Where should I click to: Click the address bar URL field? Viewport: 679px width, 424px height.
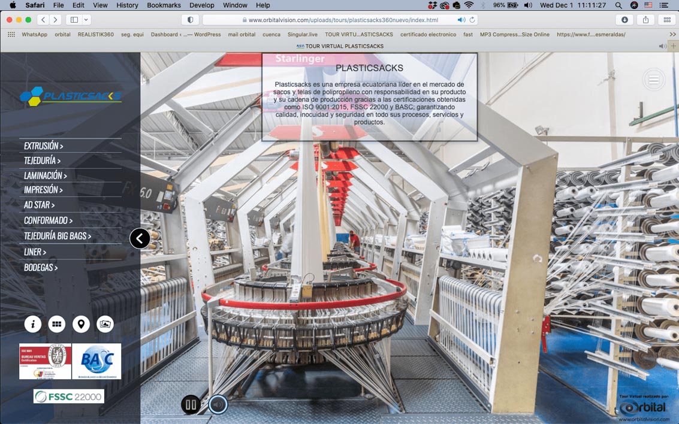click(340, 20)
